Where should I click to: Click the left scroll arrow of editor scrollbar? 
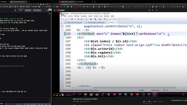tap(73, 87)
